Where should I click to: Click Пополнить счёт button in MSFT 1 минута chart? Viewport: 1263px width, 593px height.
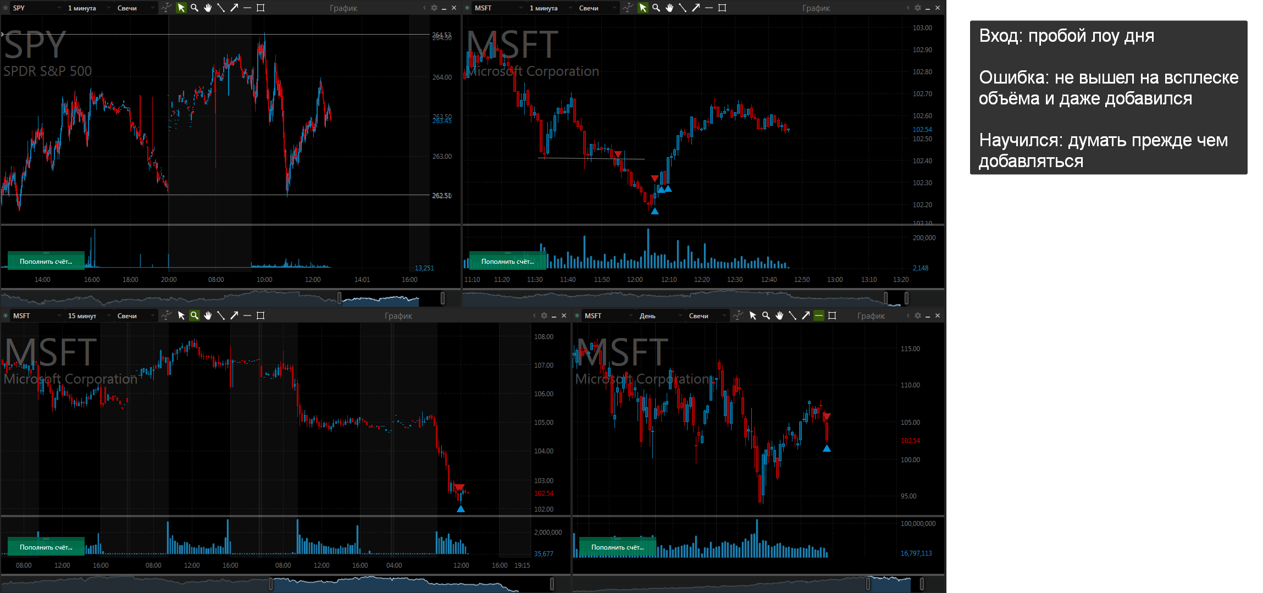[x=508, y=261]
